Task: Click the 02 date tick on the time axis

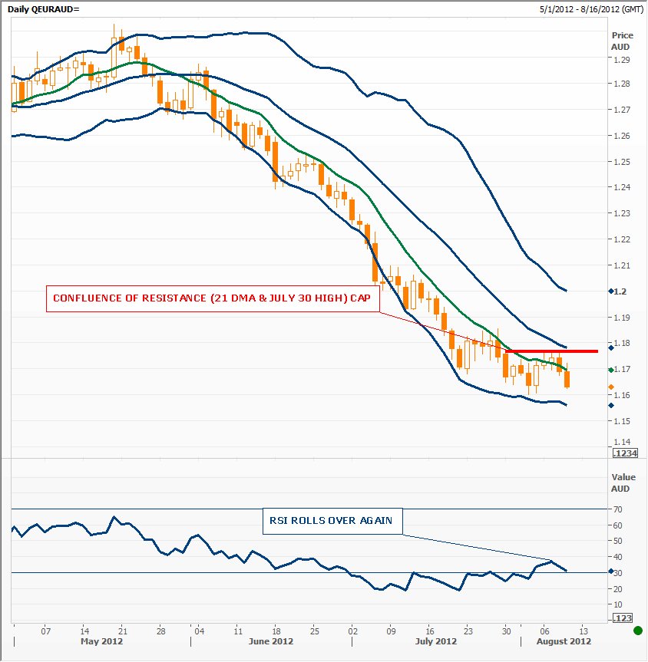Action: coord(352,631)
